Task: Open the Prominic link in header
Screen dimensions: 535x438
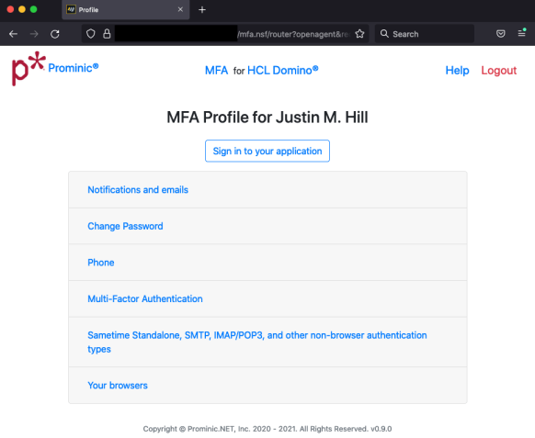Action: pos(74,68)
